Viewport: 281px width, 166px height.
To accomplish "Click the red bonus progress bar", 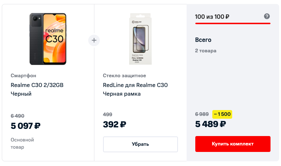I will [x=233, y=23].
